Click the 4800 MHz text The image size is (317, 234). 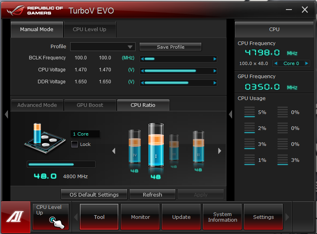75,177
